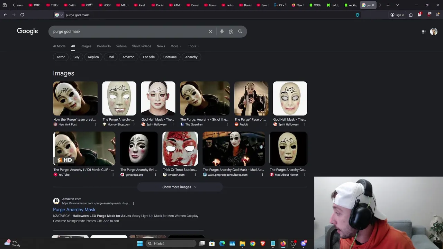Screen dimensions: 443x249
Task: Open the browser hamburger menu
Action: (437, 15)
